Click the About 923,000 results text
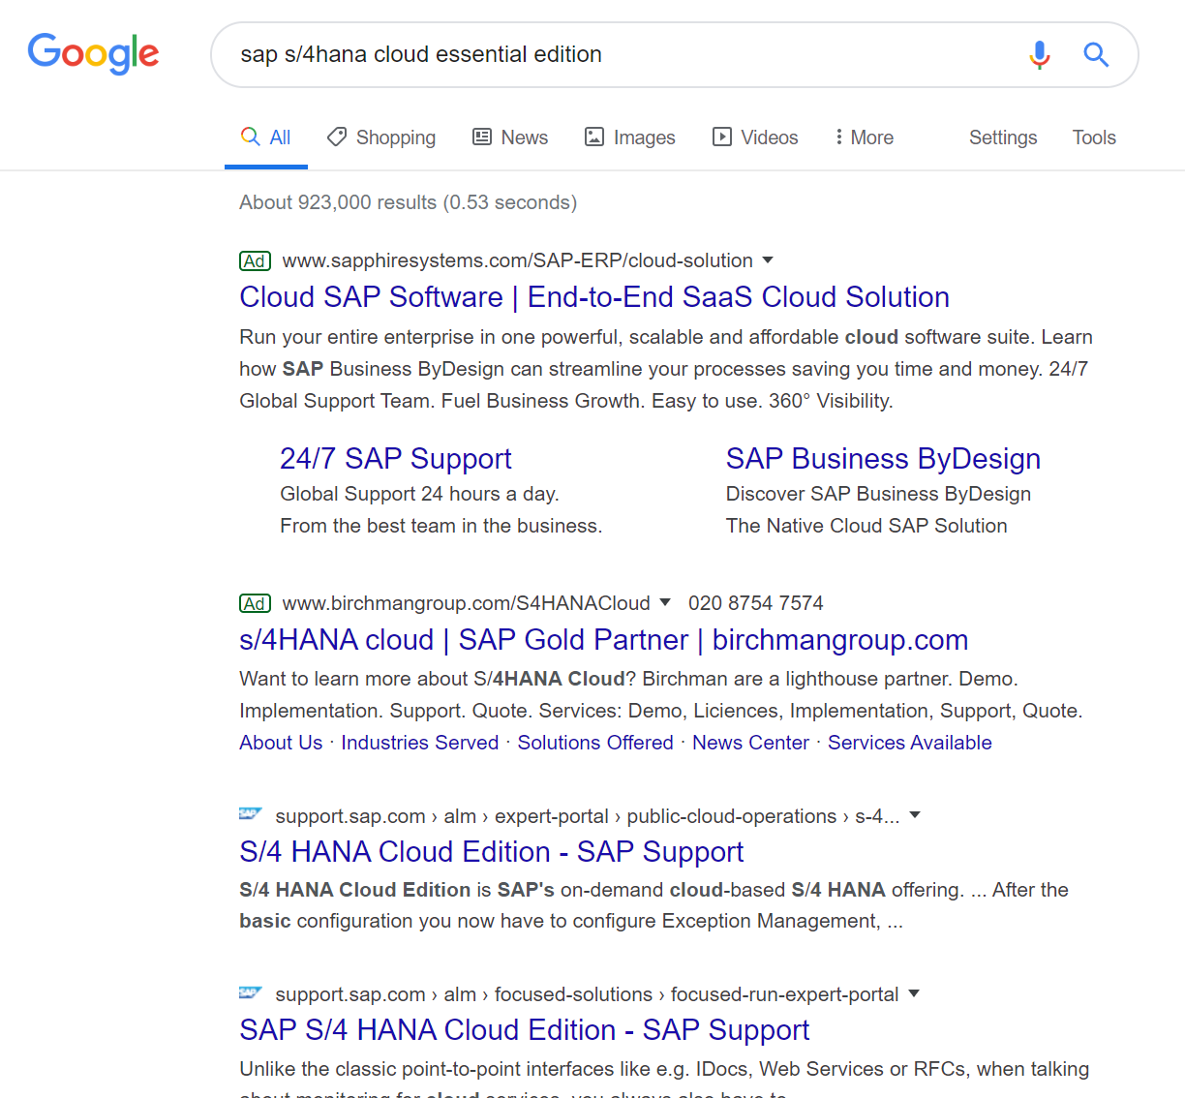Viewport: 1185px width, 1098px height. [x=408, y=202]
